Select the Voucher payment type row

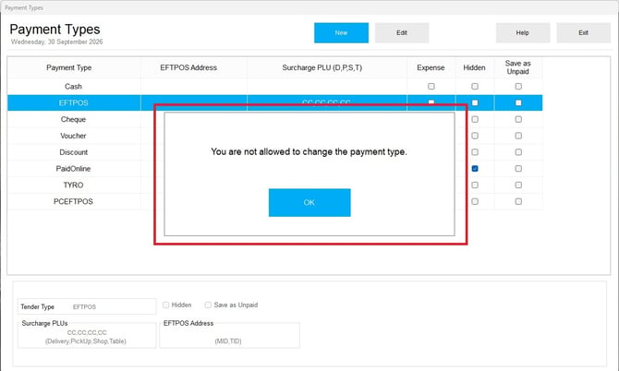tap(73, 136)
